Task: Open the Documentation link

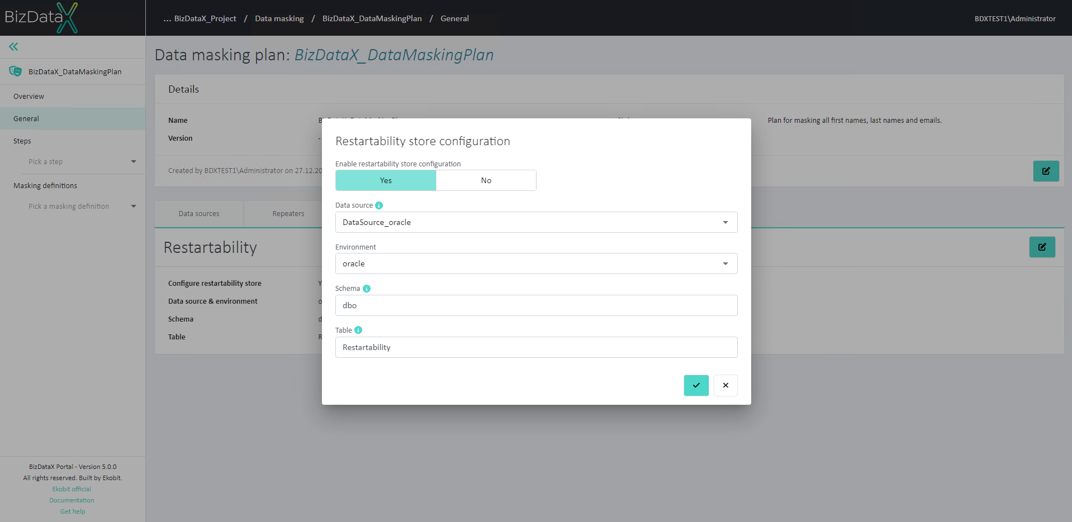Action: 72,500
